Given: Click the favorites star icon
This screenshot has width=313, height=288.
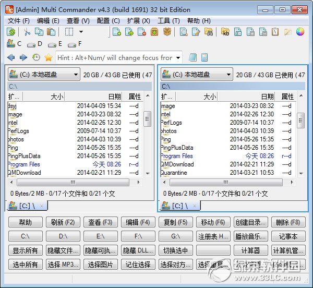Looking at the screenshot, I should tap(49, 58).
